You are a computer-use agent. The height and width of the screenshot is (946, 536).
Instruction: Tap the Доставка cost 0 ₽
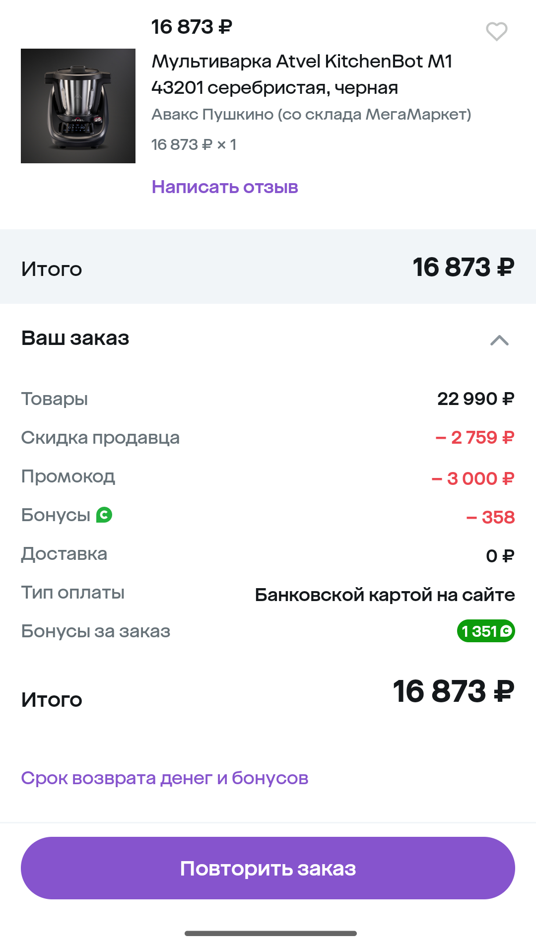pyautogui.click(x=500, y=556)
